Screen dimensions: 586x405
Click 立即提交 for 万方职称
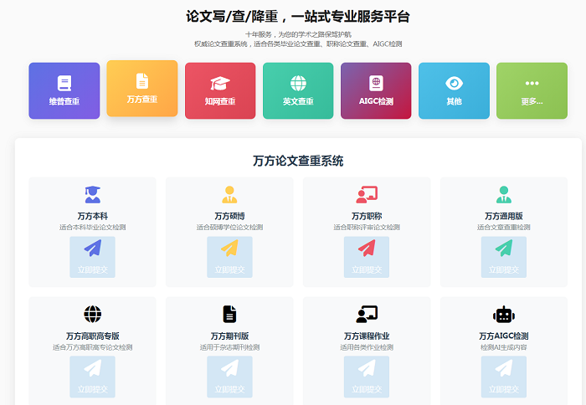tap(367, 257)
